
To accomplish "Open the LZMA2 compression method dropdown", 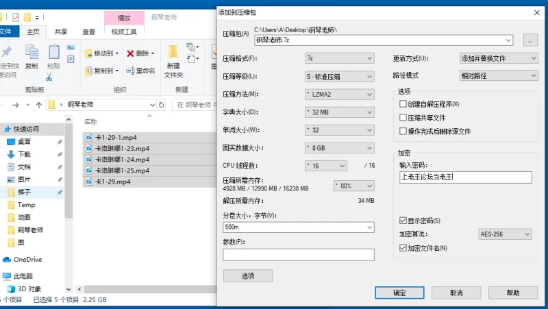I will [x=339, y=95].
